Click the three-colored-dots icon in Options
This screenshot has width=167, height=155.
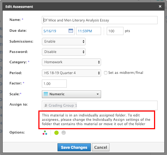tap(45, 133)
